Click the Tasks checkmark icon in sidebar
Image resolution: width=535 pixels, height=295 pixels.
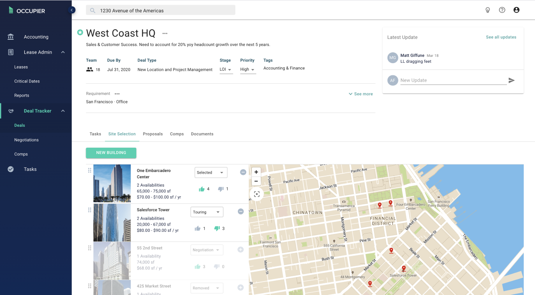(11, 169)
